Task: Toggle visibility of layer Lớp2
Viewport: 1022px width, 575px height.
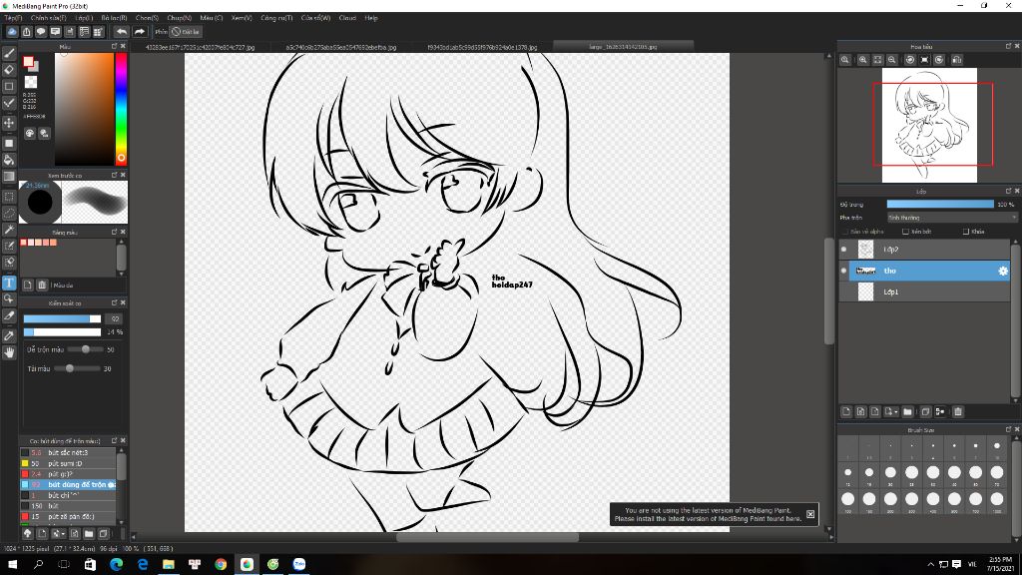Action: (x=844, y=249)
